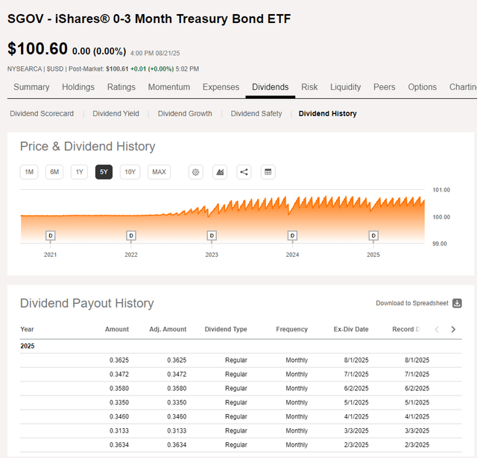
Task: Click the Amount column header
Action: pyautogui.click(x=117, y=329)
